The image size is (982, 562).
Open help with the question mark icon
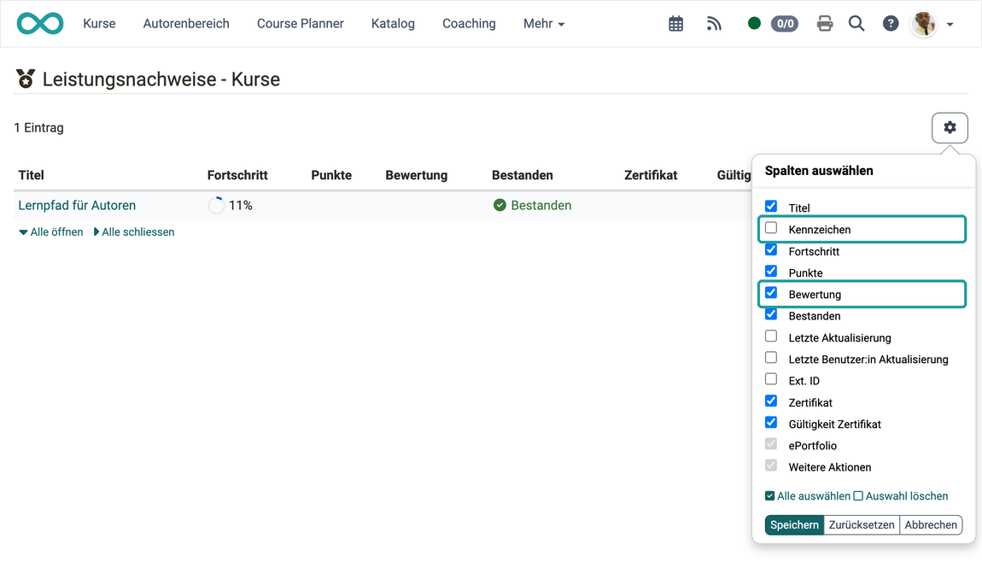[x=891, y=24]
